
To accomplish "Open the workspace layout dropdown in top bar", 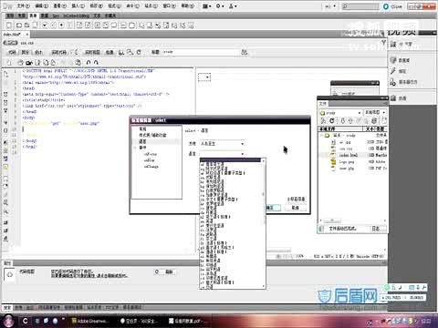I will point(330,6).
